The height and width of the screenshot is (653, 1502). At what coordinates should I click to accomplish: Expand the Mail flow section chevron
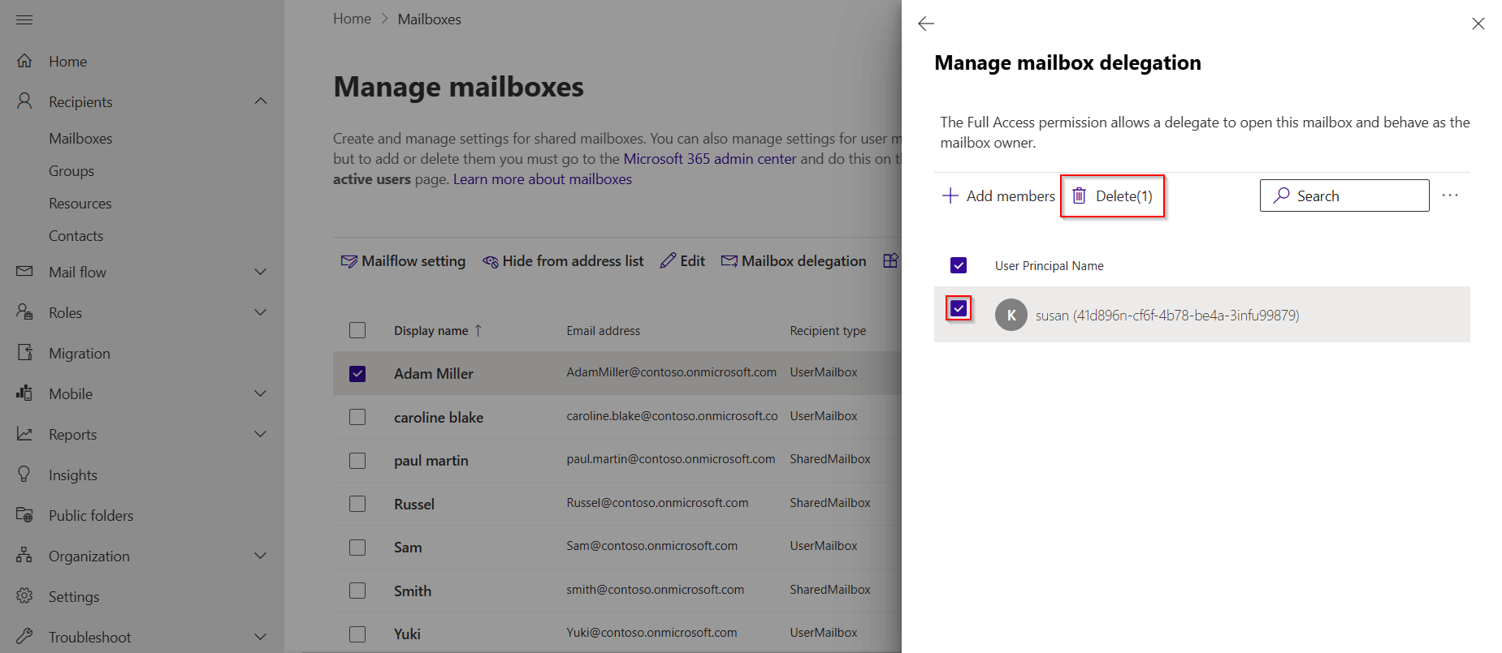pyautogui.click(x=261, y=272)
